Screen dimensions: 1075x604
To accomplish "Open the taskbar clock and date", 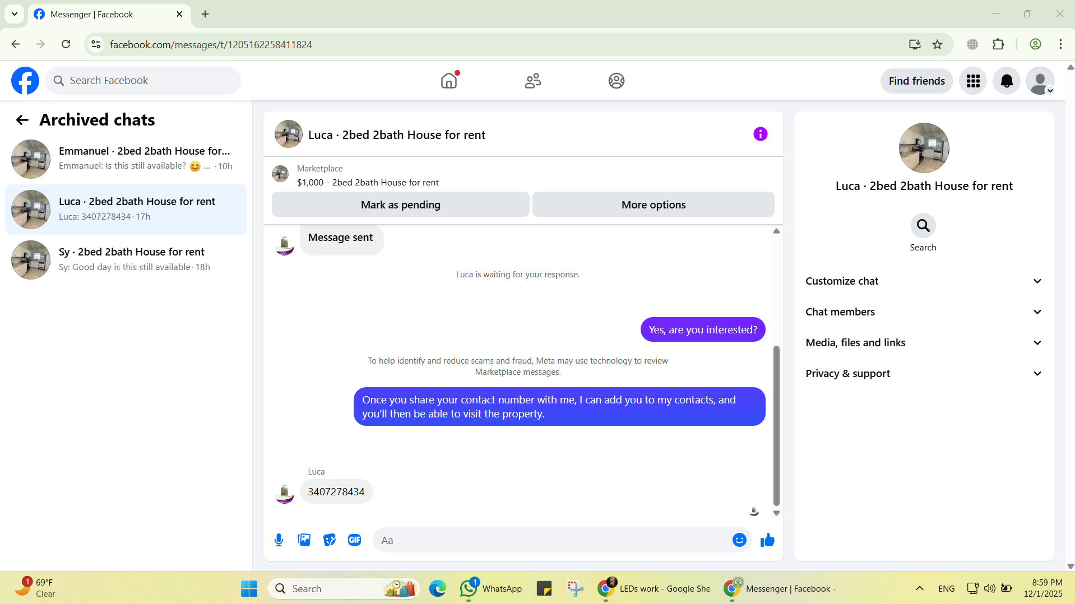I will tap(1042, 588).
